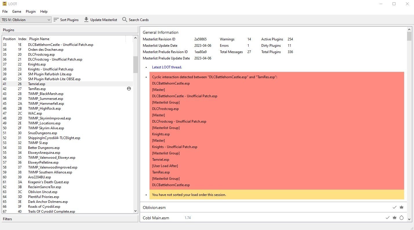Select WAC.esp in the plugin list
The image size is (414, 230).
[67, 113]
